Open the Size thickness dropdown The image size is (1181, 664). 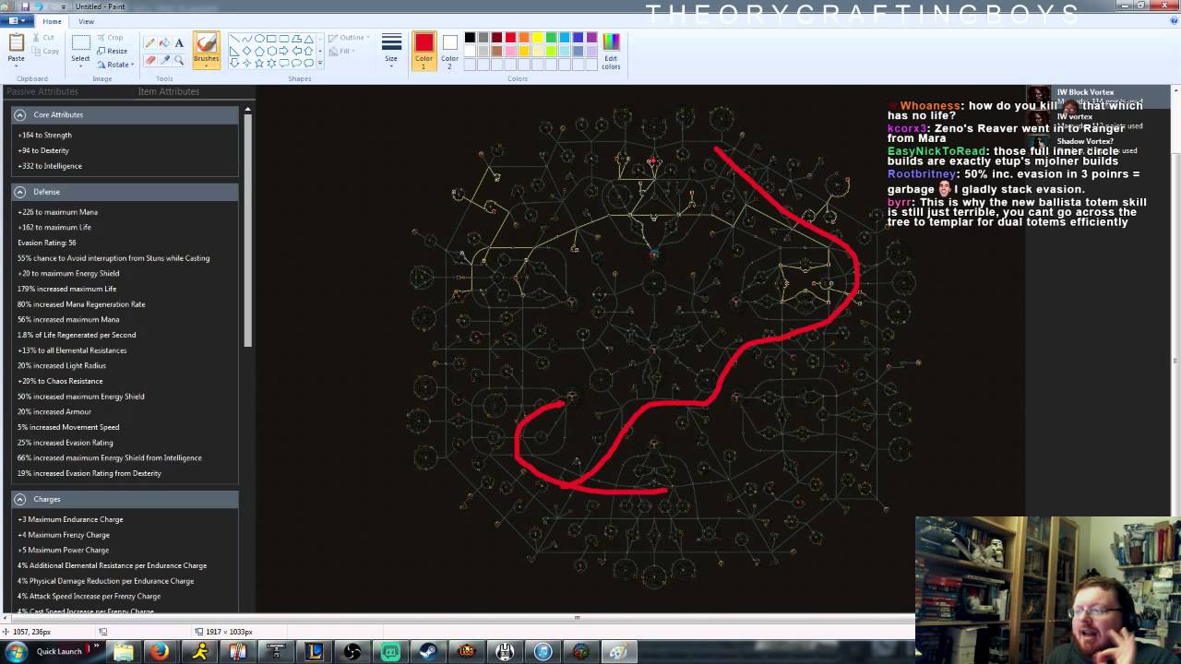coord(391,50)
